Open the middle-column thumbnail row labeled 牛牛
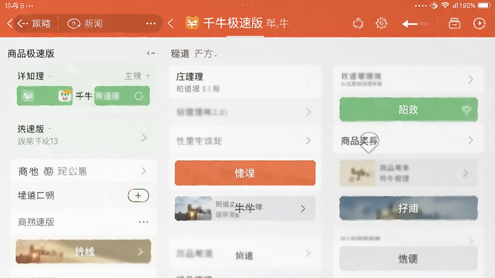Screen dimensions: 495x278 (245, 208)
